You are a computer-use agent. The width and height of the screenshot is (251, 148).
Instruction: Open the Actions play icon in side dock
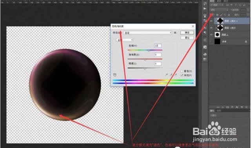[x=205, y=9]
